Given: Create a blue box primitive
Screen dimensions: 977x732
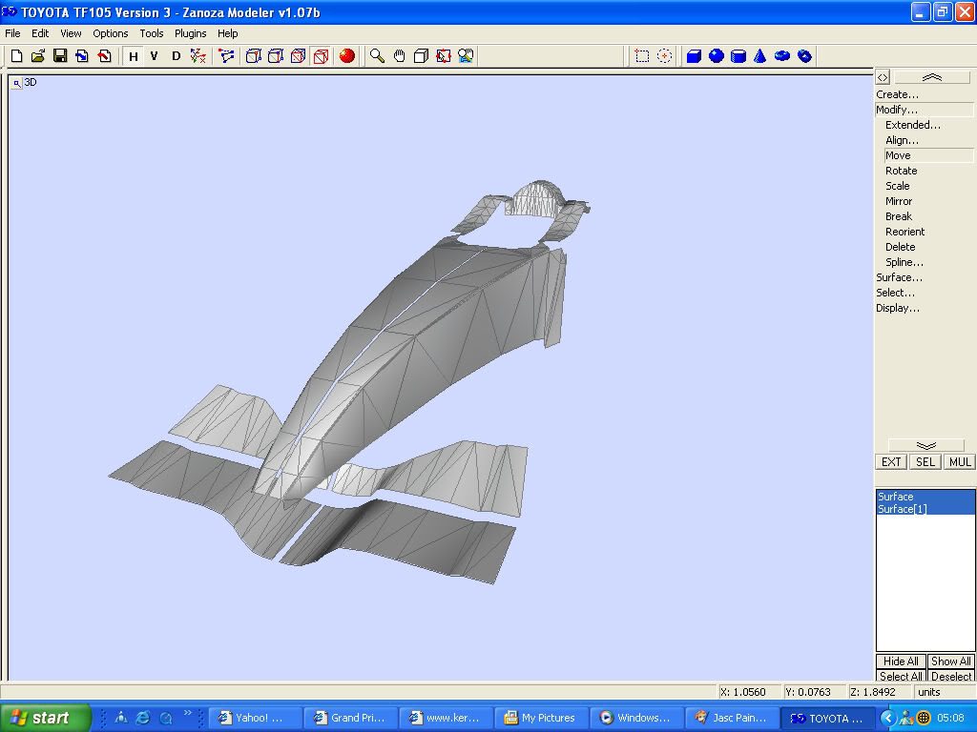Looking at the screenshot, I should pyautogui.click(x=694, y=56).
